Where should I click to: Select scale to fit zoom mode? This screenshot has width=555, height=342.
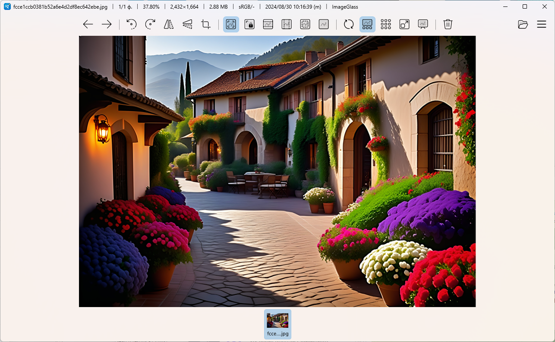[305, 25]
